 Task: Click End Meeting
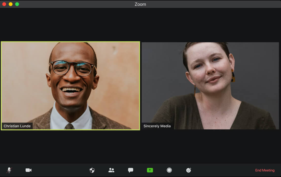click(x=265, y=170)
